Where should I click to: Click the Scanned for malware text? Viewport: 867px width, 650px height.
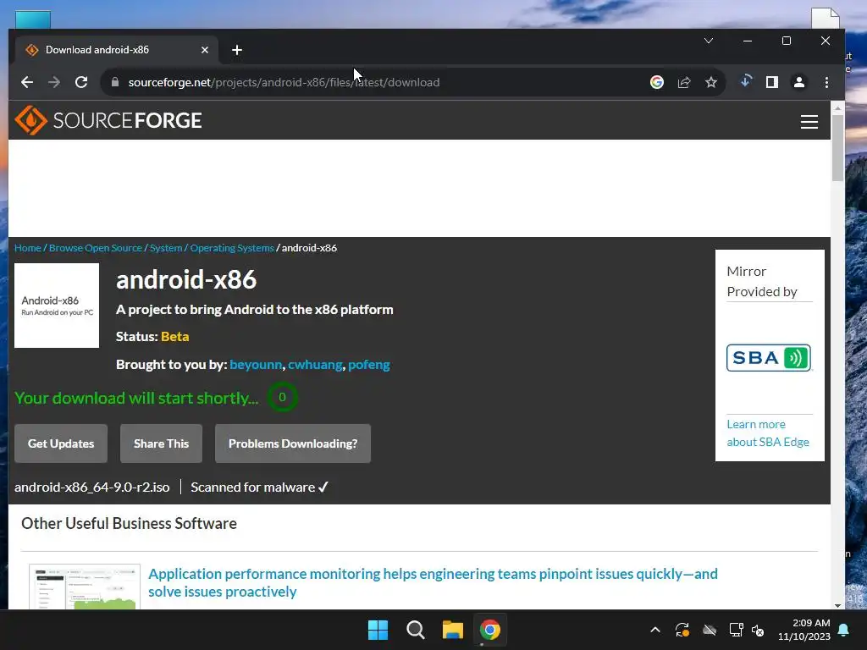259,487
